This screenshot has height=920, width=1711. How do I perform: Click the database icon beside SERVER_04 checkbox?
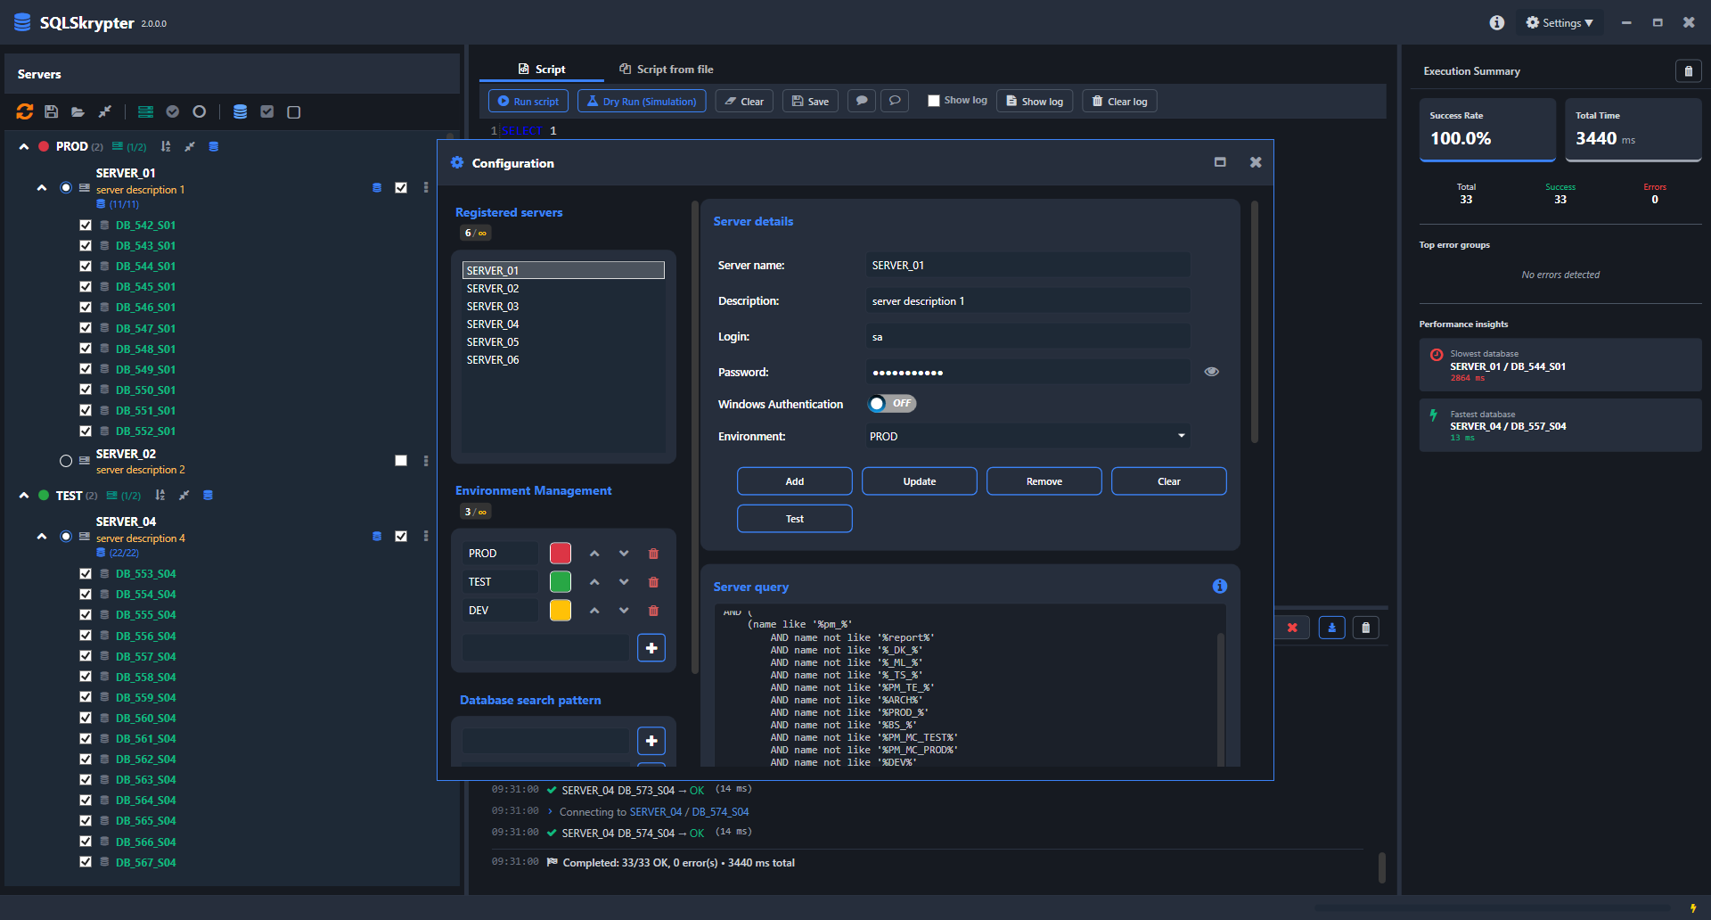[377, 536]
